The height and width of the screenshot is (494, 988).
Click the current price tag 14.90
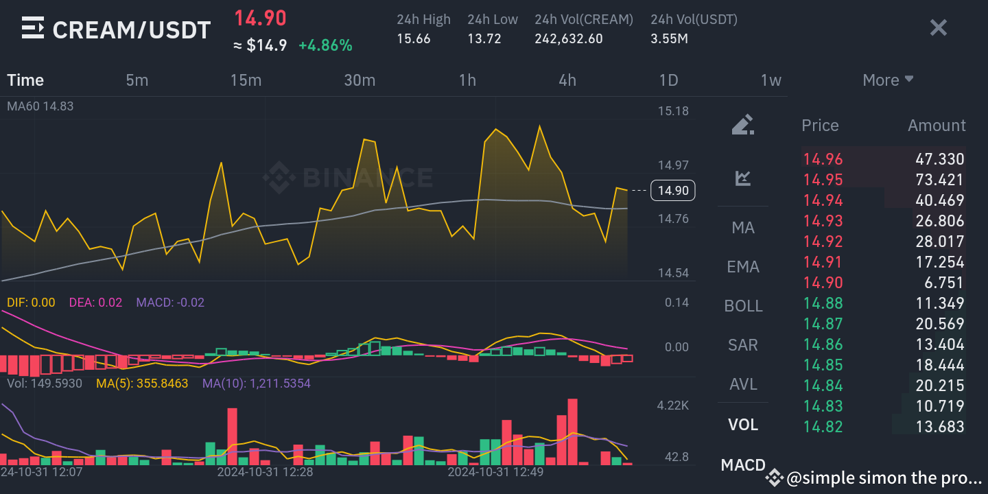(672, 190)
